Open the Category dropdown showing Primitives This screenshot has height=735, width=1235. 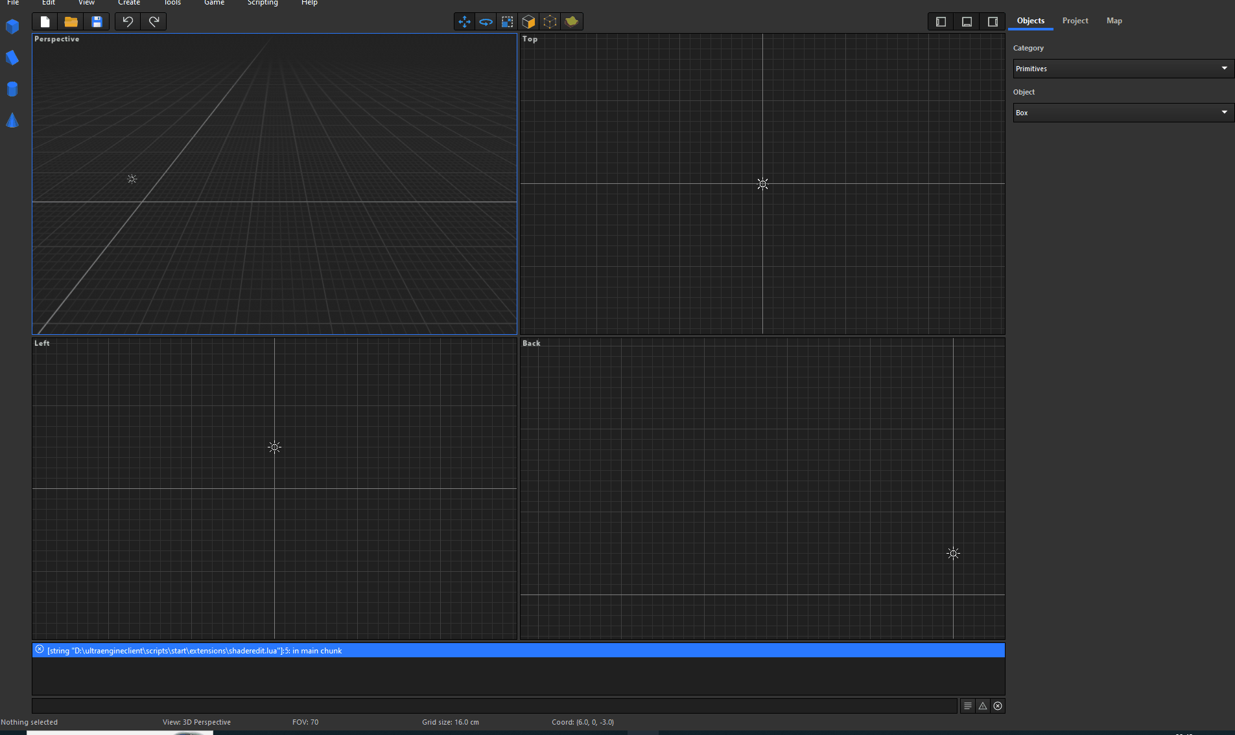(1122, 69)
